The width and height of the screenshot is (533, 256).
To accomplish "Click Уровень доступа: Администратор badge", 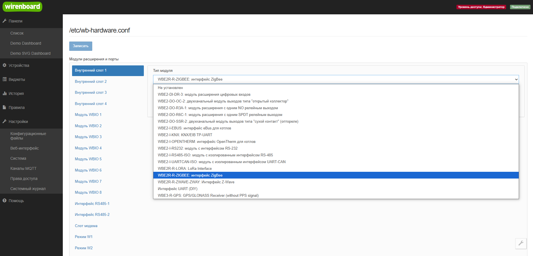I will click(x=481, y=7).
